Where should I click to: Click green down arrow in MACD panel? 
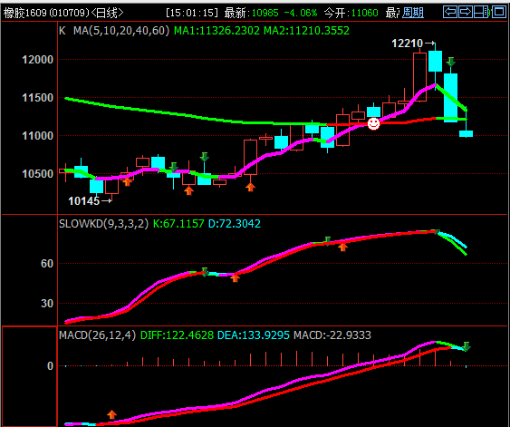pos(467,346)
